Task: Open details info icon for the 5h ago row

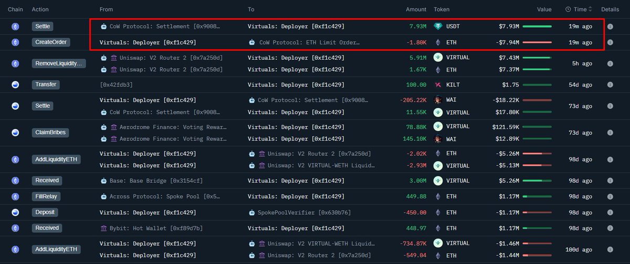Action: click(x=610, y=63)
